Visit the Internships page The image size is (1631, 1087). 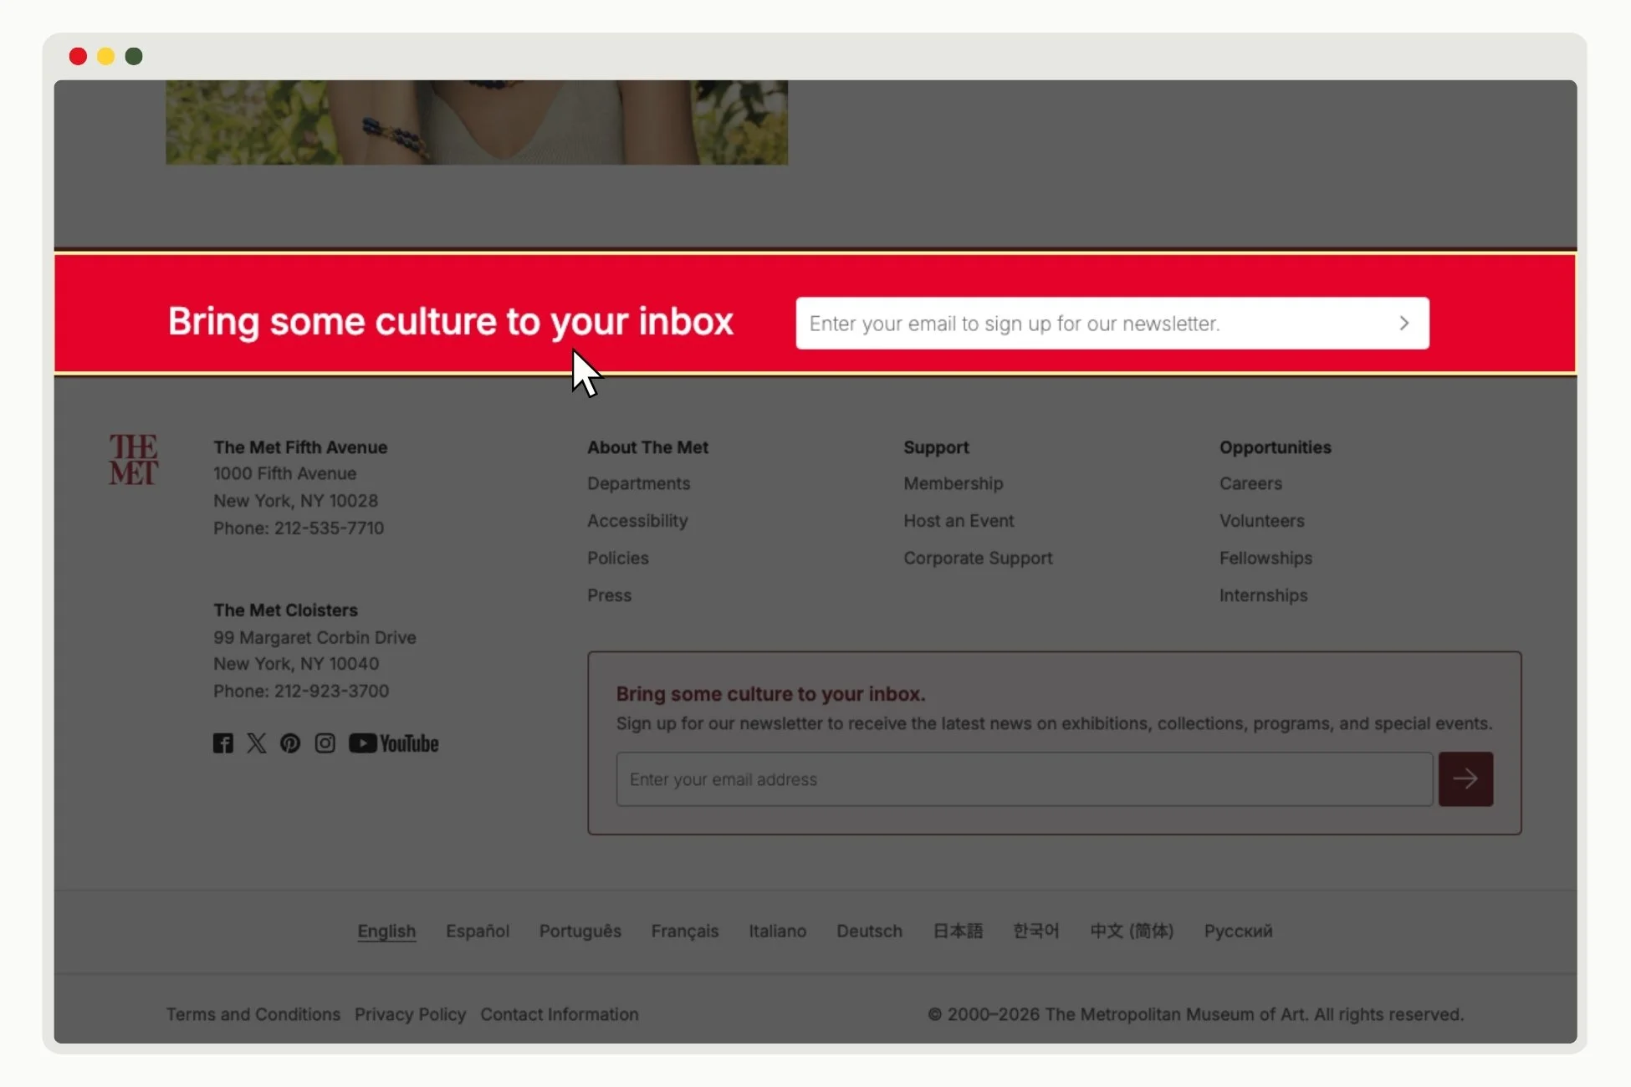point(1263,595)
